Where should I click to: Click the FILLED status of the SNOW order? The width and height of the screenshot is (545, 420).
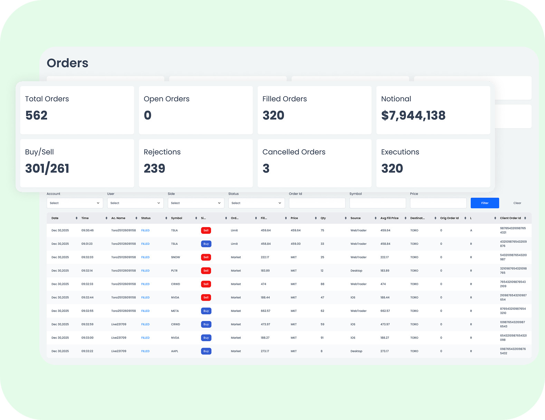pos(145,257)
